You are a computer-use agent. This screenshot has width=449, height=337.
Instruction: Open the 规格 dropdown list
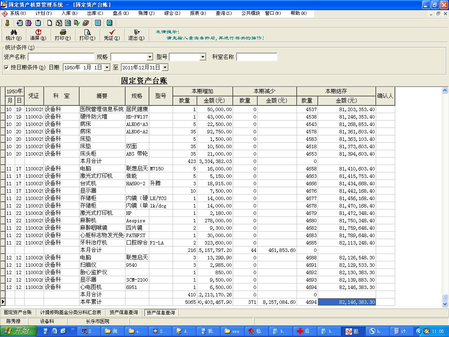[150, 57]
